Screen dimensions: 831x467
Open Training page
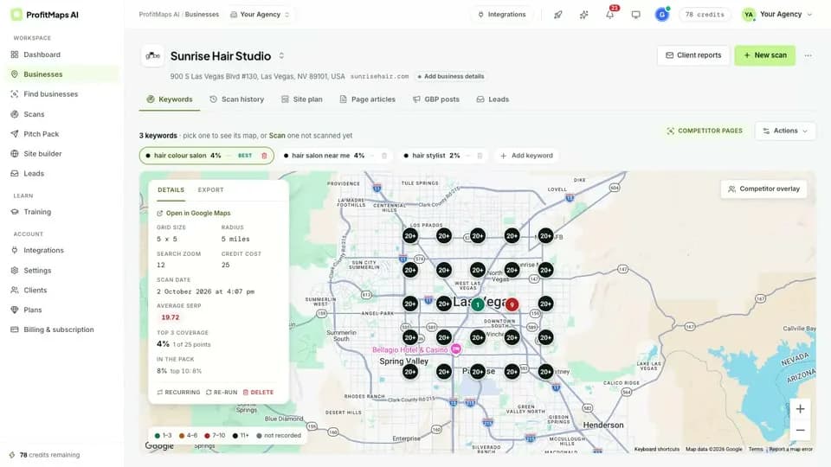tap(37, 212)
